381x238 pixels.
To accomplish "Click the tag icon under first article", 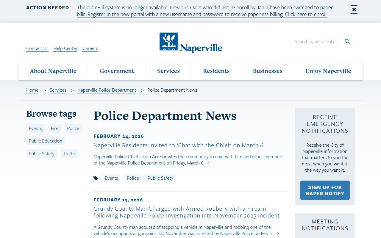I will click(96, 178).
